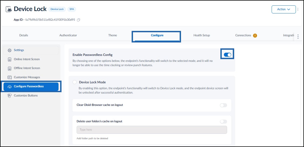Viewport: 304px width, 147px height.
Task: Enable Clear Oloid-Browser cache on logout
Action: point(223,105)
